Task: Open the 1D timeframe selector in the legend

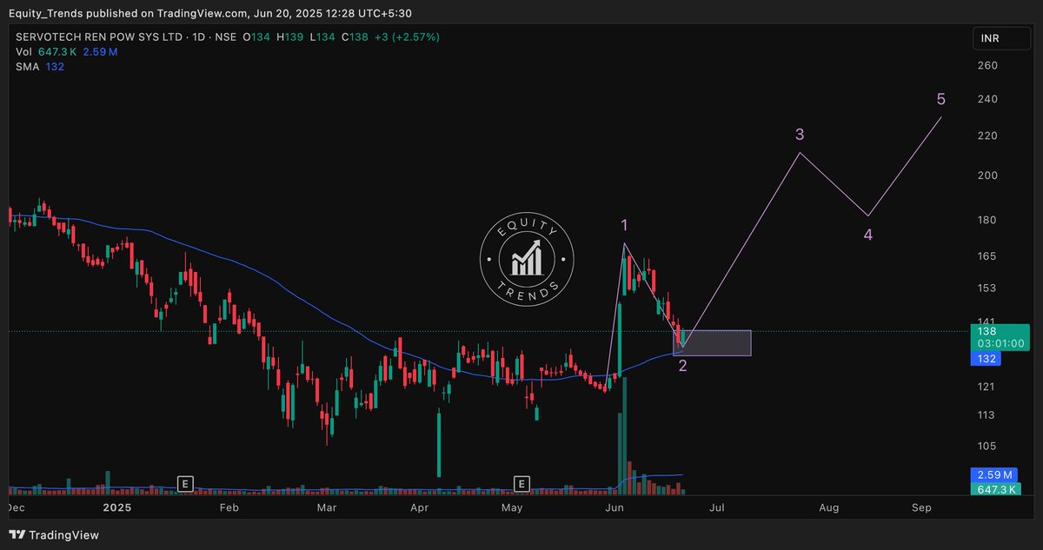Action: (x=199, y=37)
